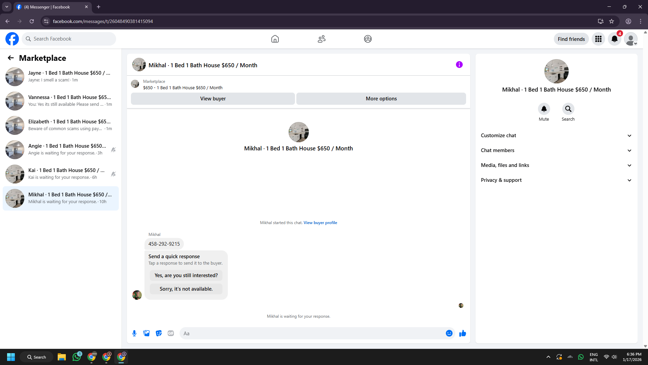Open the GIF picker icon
The image size is (648, 365).
171,333
